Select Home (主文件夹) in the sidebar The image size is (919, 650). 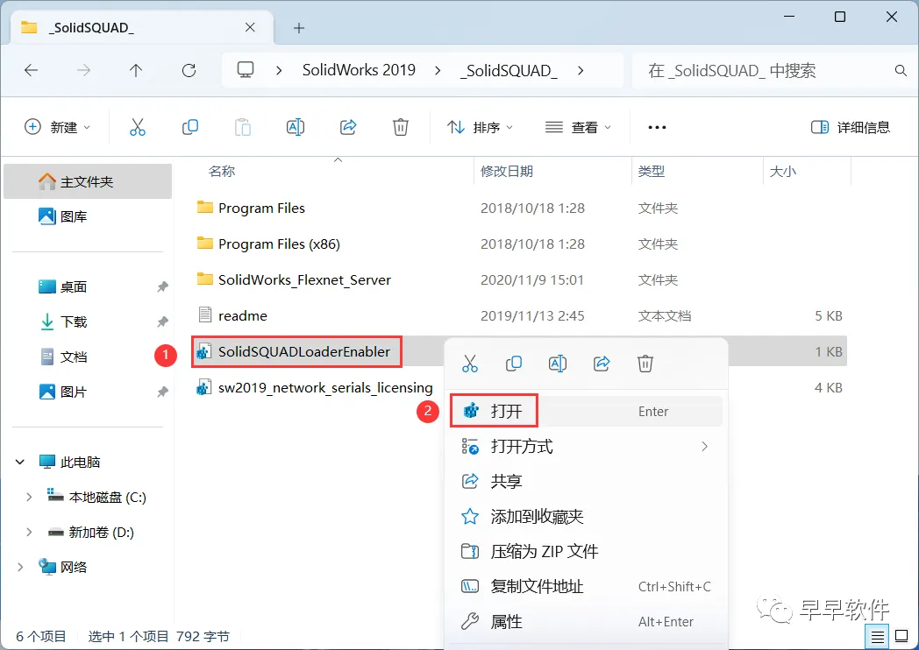[88, 181]
